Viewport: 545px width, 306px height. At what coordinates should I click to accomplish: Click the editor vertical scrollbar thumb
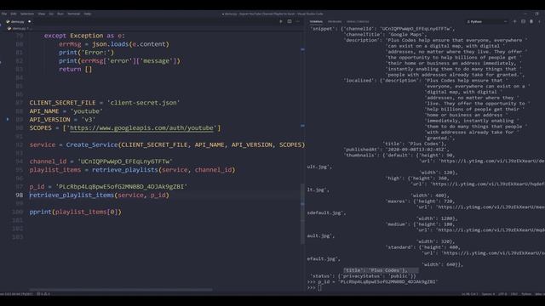click(303, 213)
